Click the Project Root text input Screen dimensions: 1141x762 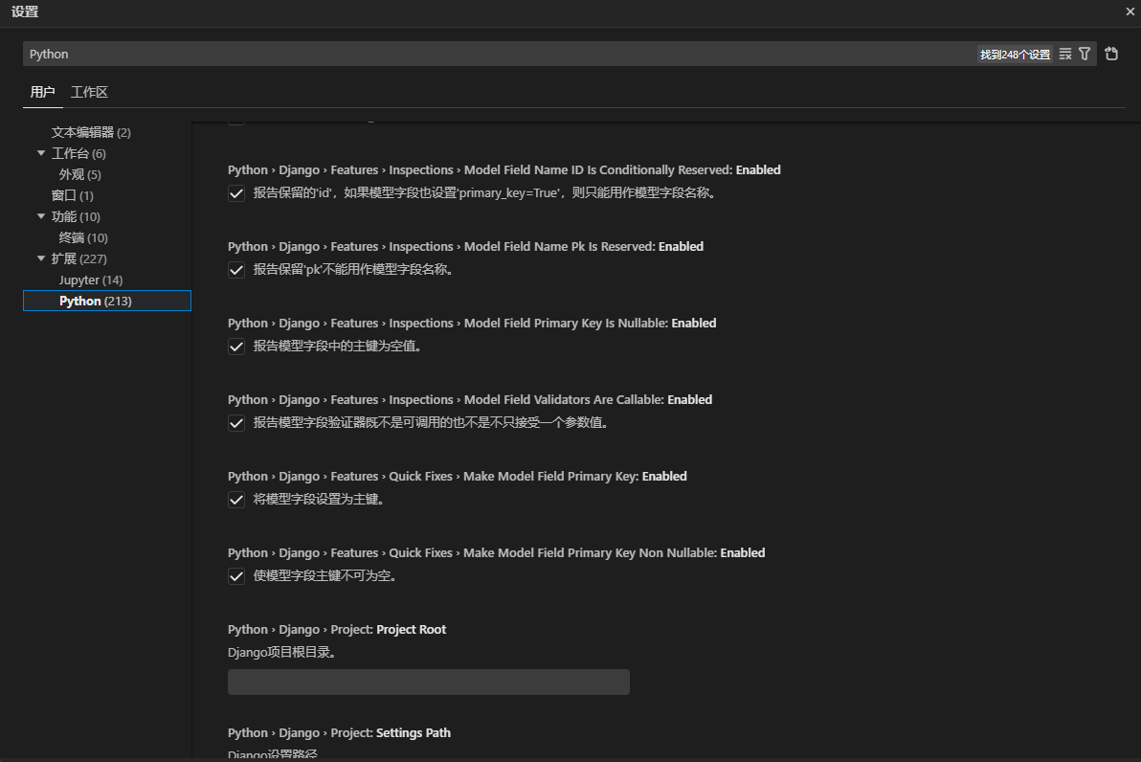pyautogui.click(x=429, y=682)
